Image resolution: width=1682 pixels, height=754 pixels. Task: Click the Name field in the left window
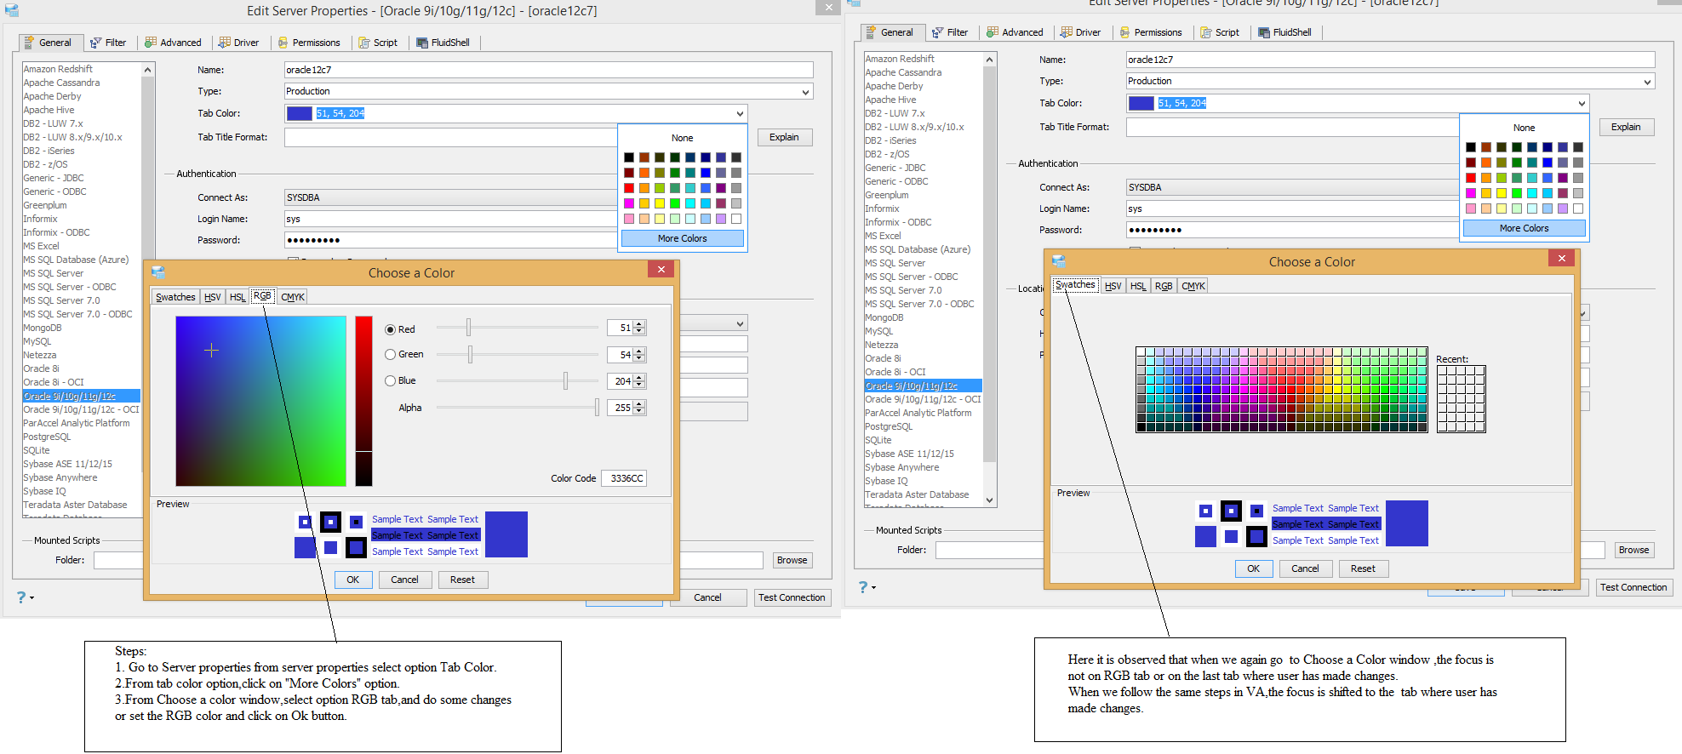tap(548, 70)
